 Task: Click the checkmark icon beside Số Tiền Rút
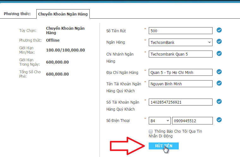click(x=219, y=30)
